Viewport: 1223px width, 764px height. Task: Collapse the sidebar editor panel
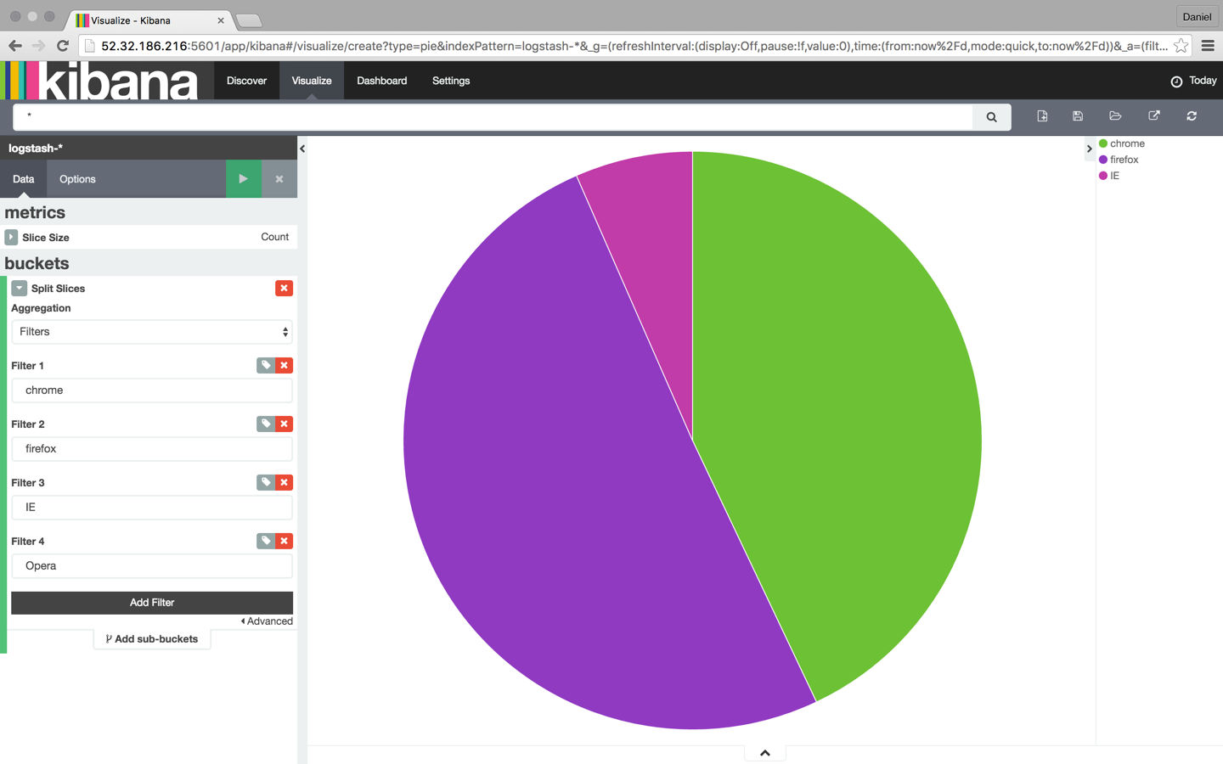302,149
